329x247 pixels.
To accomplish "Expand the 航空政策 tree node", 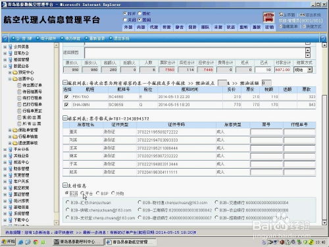I will pyautogui.click(x=5, y=188).
